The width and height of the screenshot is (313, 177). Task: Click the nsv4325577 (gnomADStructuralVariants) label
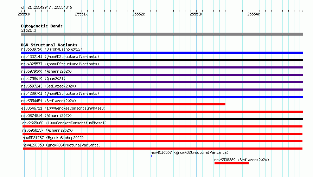[x=60, y=64]
